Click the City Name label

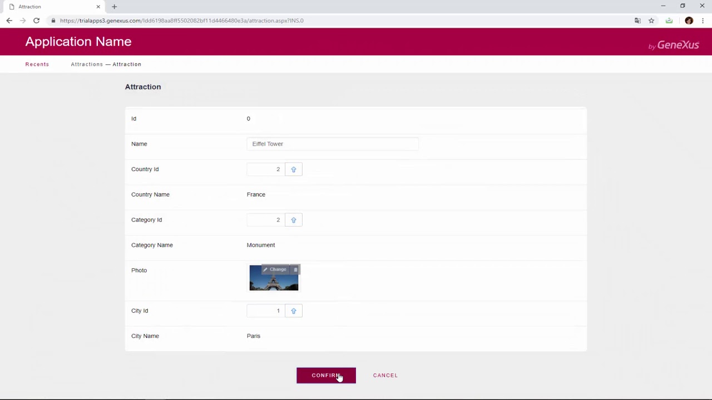coord(145,336)
